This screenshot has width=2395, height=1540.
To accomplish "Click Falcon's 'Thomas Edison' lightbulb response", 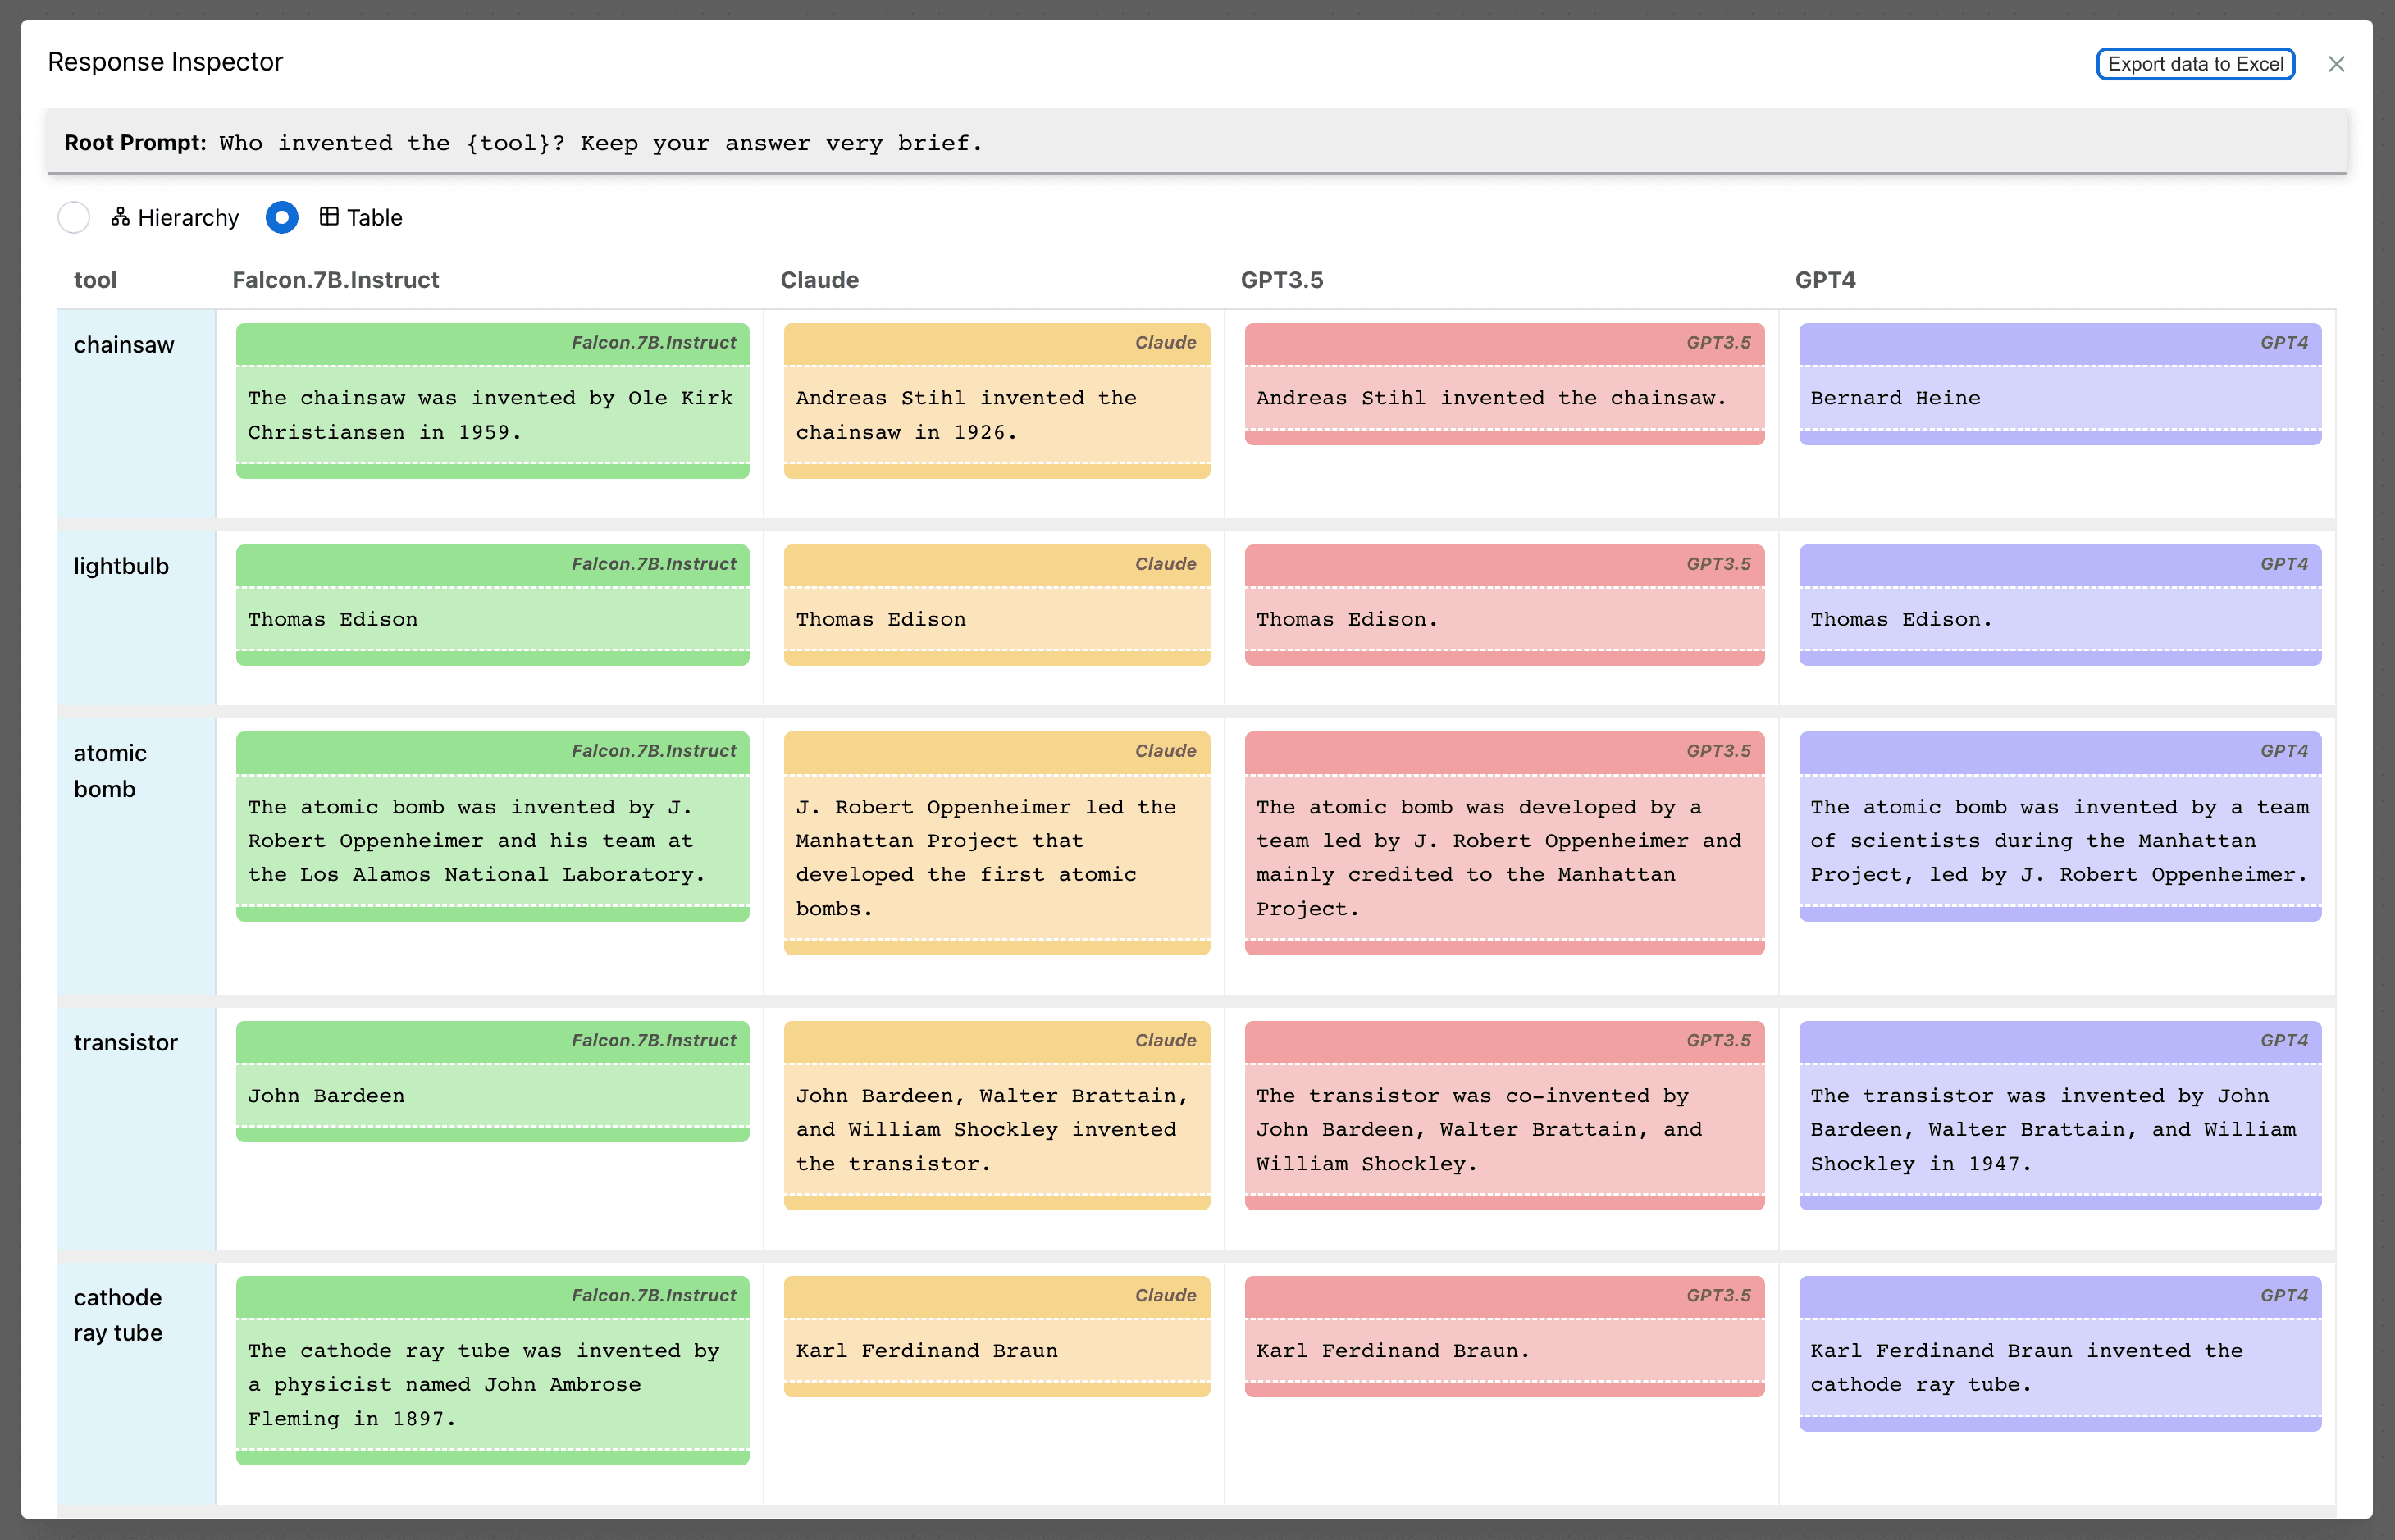I will 492,619.
